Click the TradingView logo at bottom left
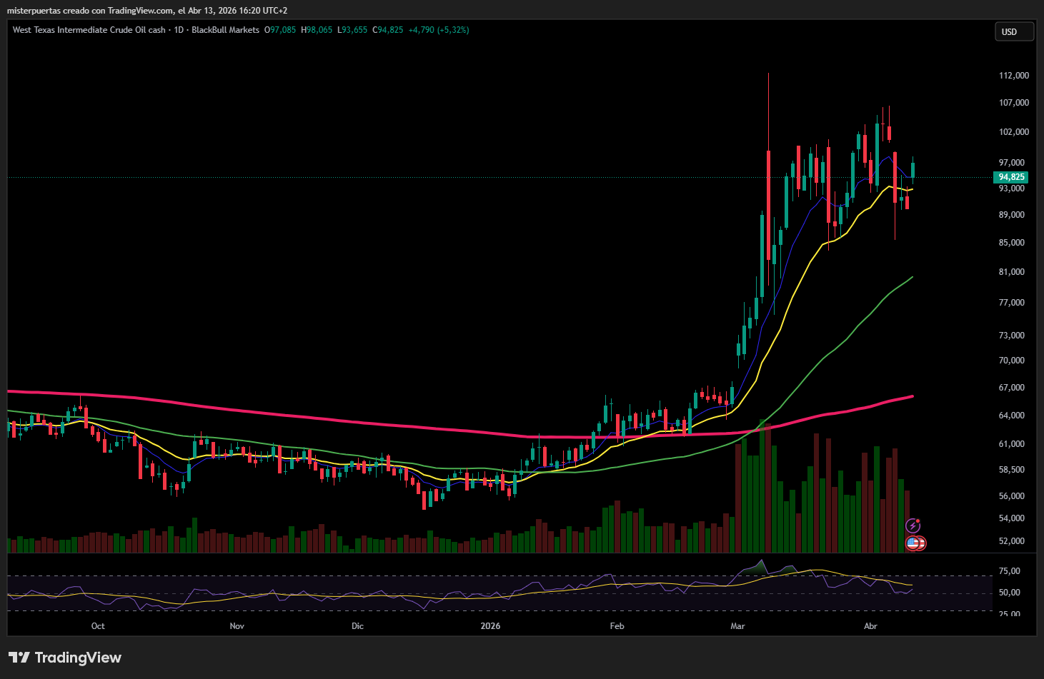 click(65, 658)
